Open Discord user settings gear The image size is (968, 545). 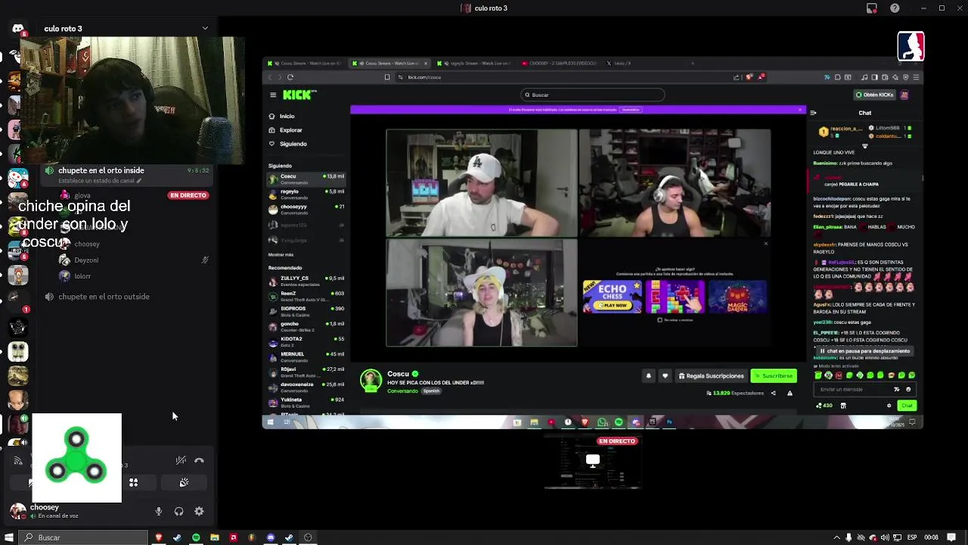199,512
